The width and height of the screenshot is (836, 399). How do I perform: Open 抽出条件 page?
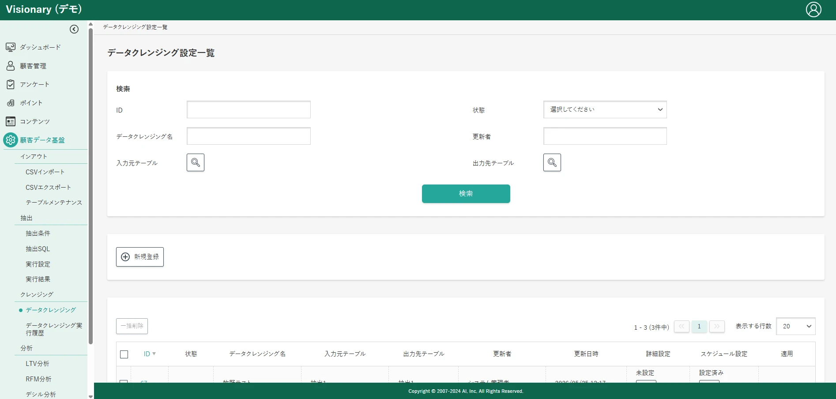(x=38, y=233)
